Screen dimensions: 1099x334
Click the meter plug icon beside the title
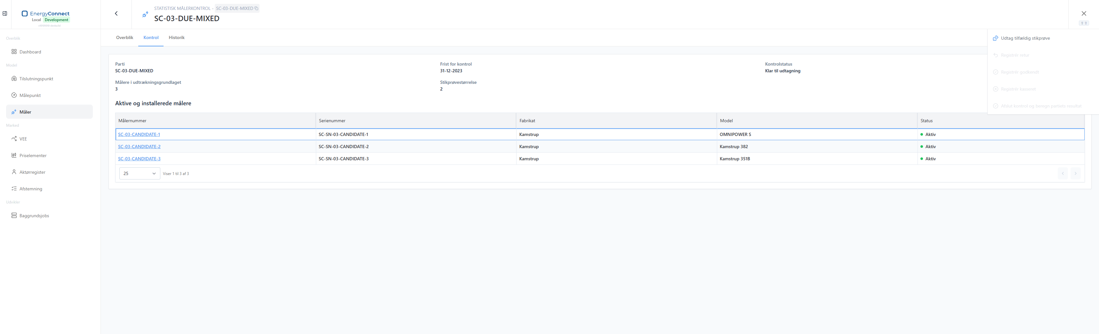146,14
